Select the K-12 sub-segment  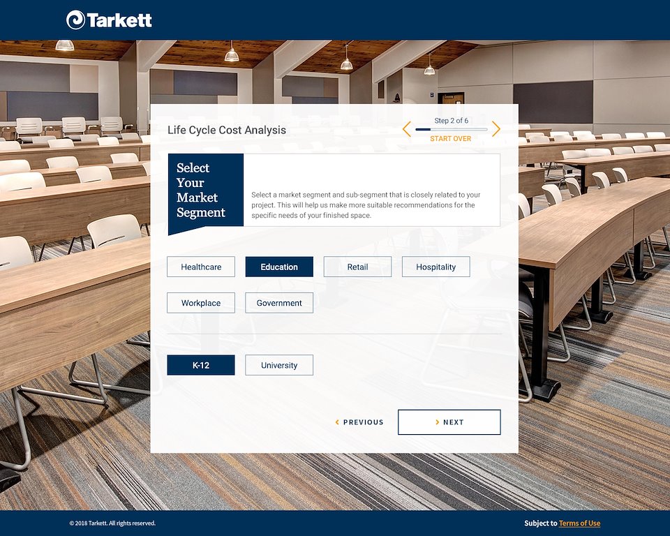tap(201, 365)
